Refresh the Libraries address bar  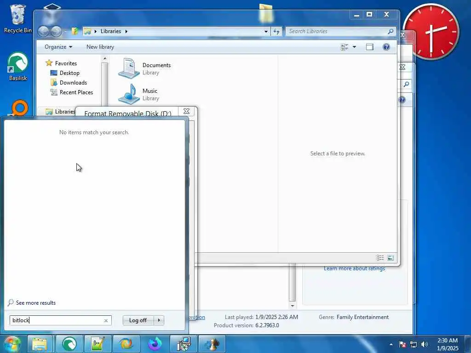pos(276,31)
